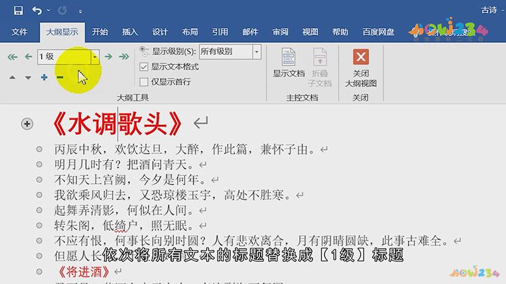Open the 百度网盘 tab
This screenshot has height=284, width=506.
coord(378,32)
